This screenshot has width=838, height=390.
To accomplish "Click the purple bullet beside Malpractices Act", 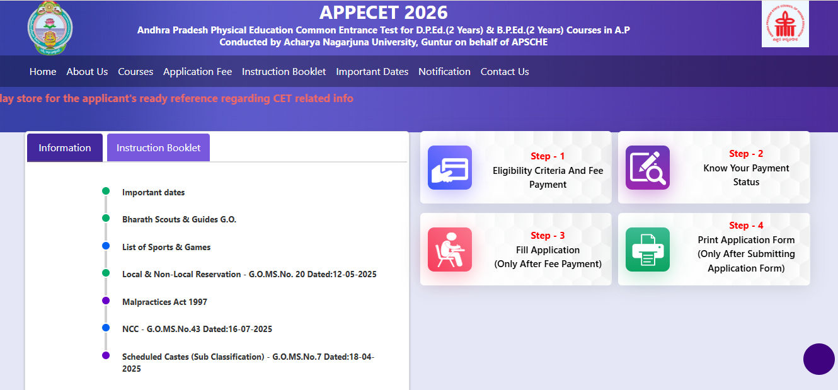I will (x=106, y=301).
